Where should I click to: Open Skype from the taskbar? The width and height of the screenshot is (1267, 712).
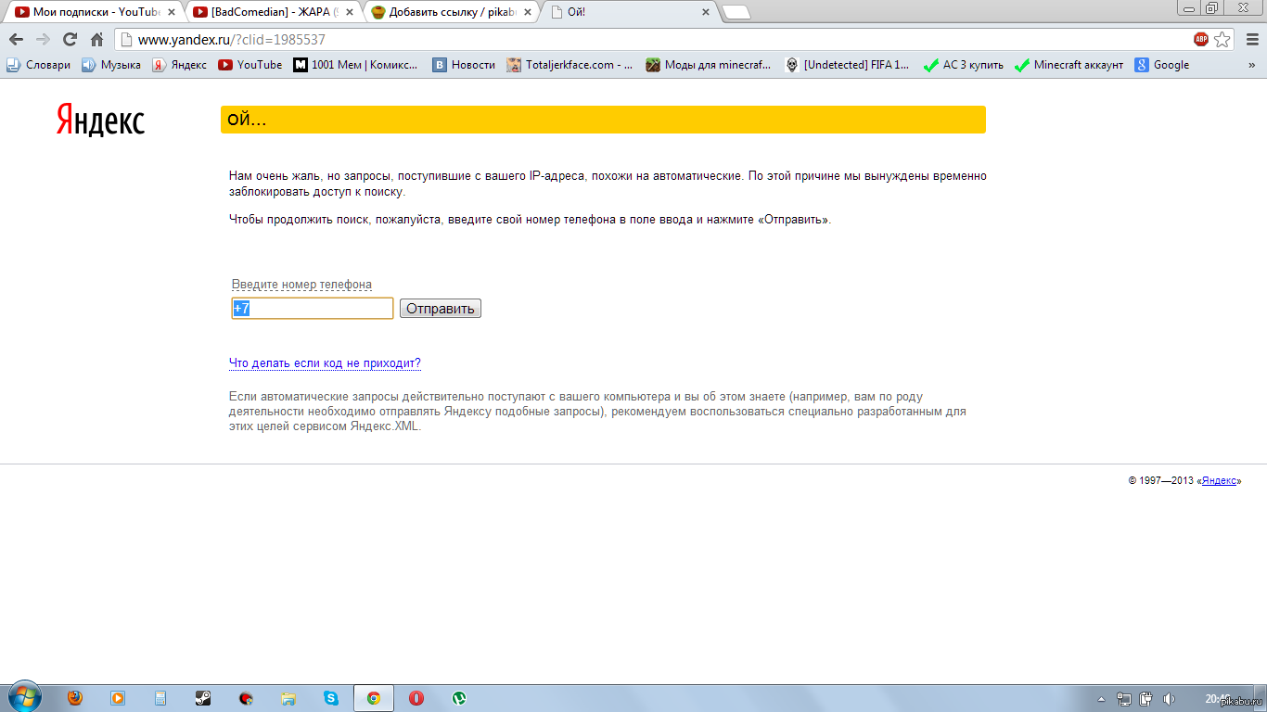pos(331,698)
